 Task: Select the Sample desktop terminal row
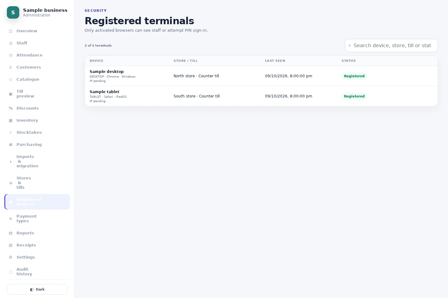(261, 76)
